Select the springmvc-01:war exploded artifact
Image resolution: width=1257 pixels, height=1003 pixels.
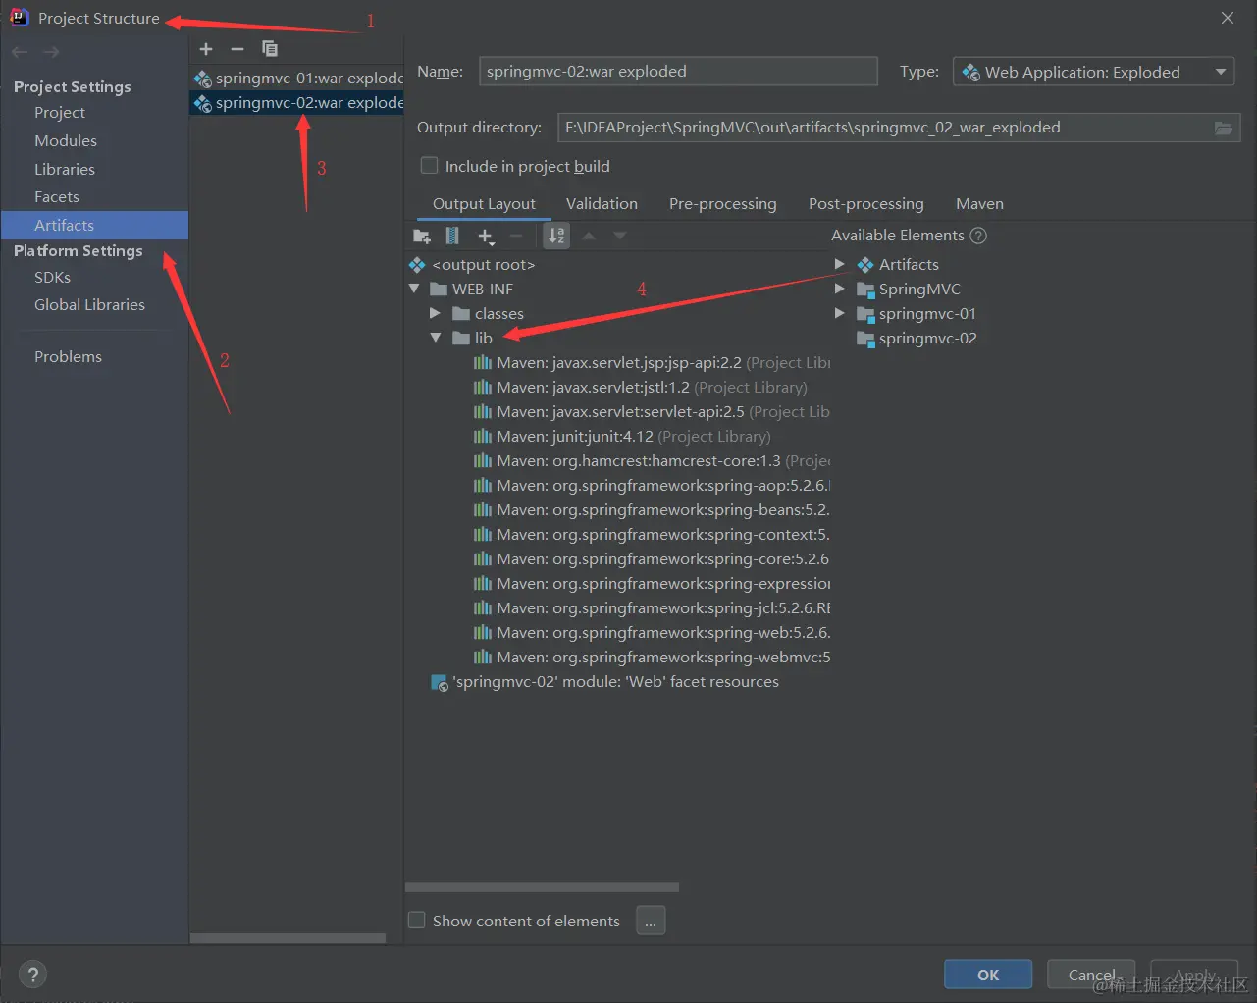[x=298, y=78]
